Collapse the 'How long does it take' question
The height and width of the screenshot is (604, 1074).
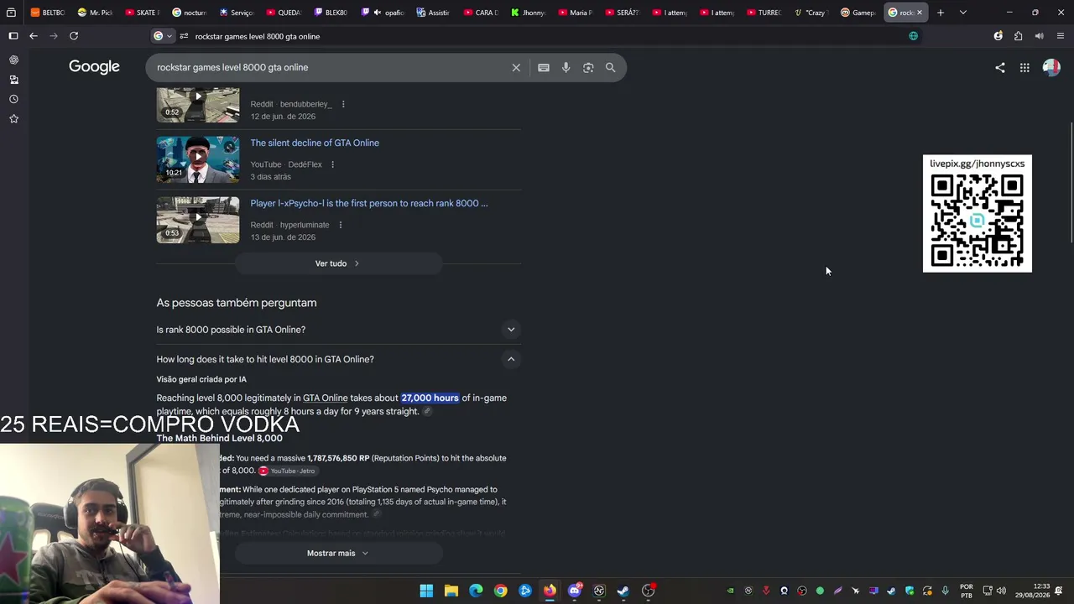511,359
